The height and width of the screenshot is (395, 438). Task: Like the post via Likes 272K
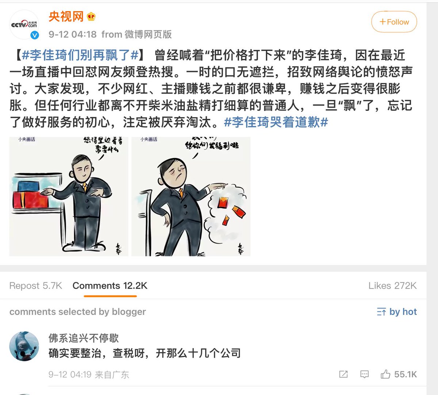[x=392, y=286]
